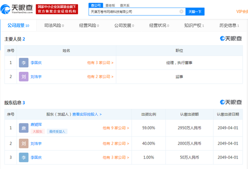Expand 刘浩宇's 2 companies in personnel table
Viewport: 248px width, 169px height.
(x=100, y=76)
